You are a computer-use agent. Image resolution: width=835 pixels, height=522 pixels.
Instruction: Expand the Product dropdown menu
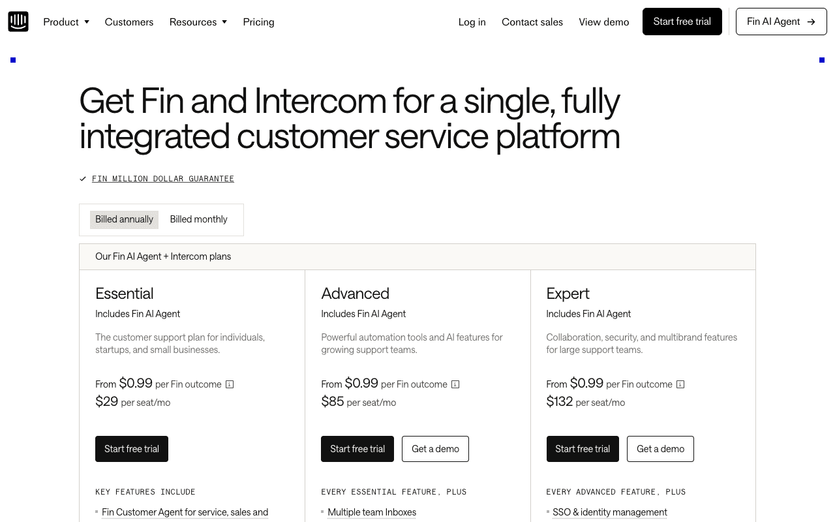click(66, 22)
